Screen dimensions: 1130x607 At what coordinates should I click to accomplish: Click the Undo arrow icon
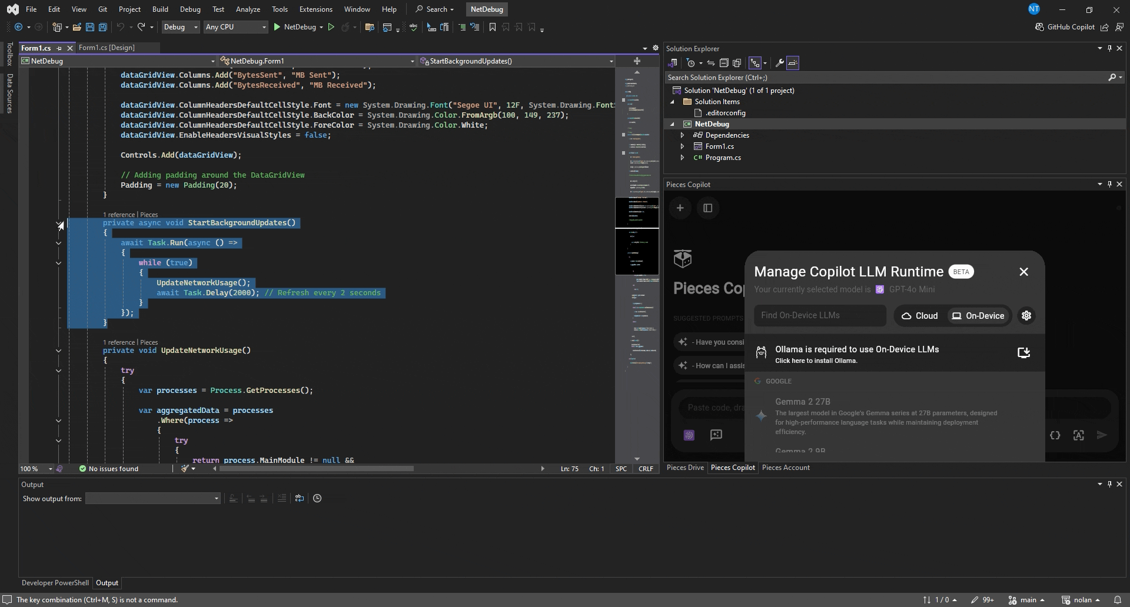(x=120, y=27)
